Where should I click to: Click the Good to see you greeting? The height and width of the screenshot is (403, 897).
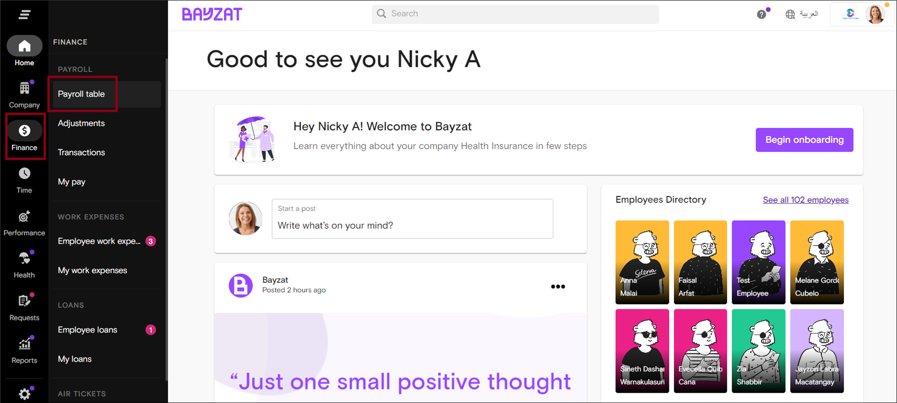pyautogui.click(x=344, y=59)
